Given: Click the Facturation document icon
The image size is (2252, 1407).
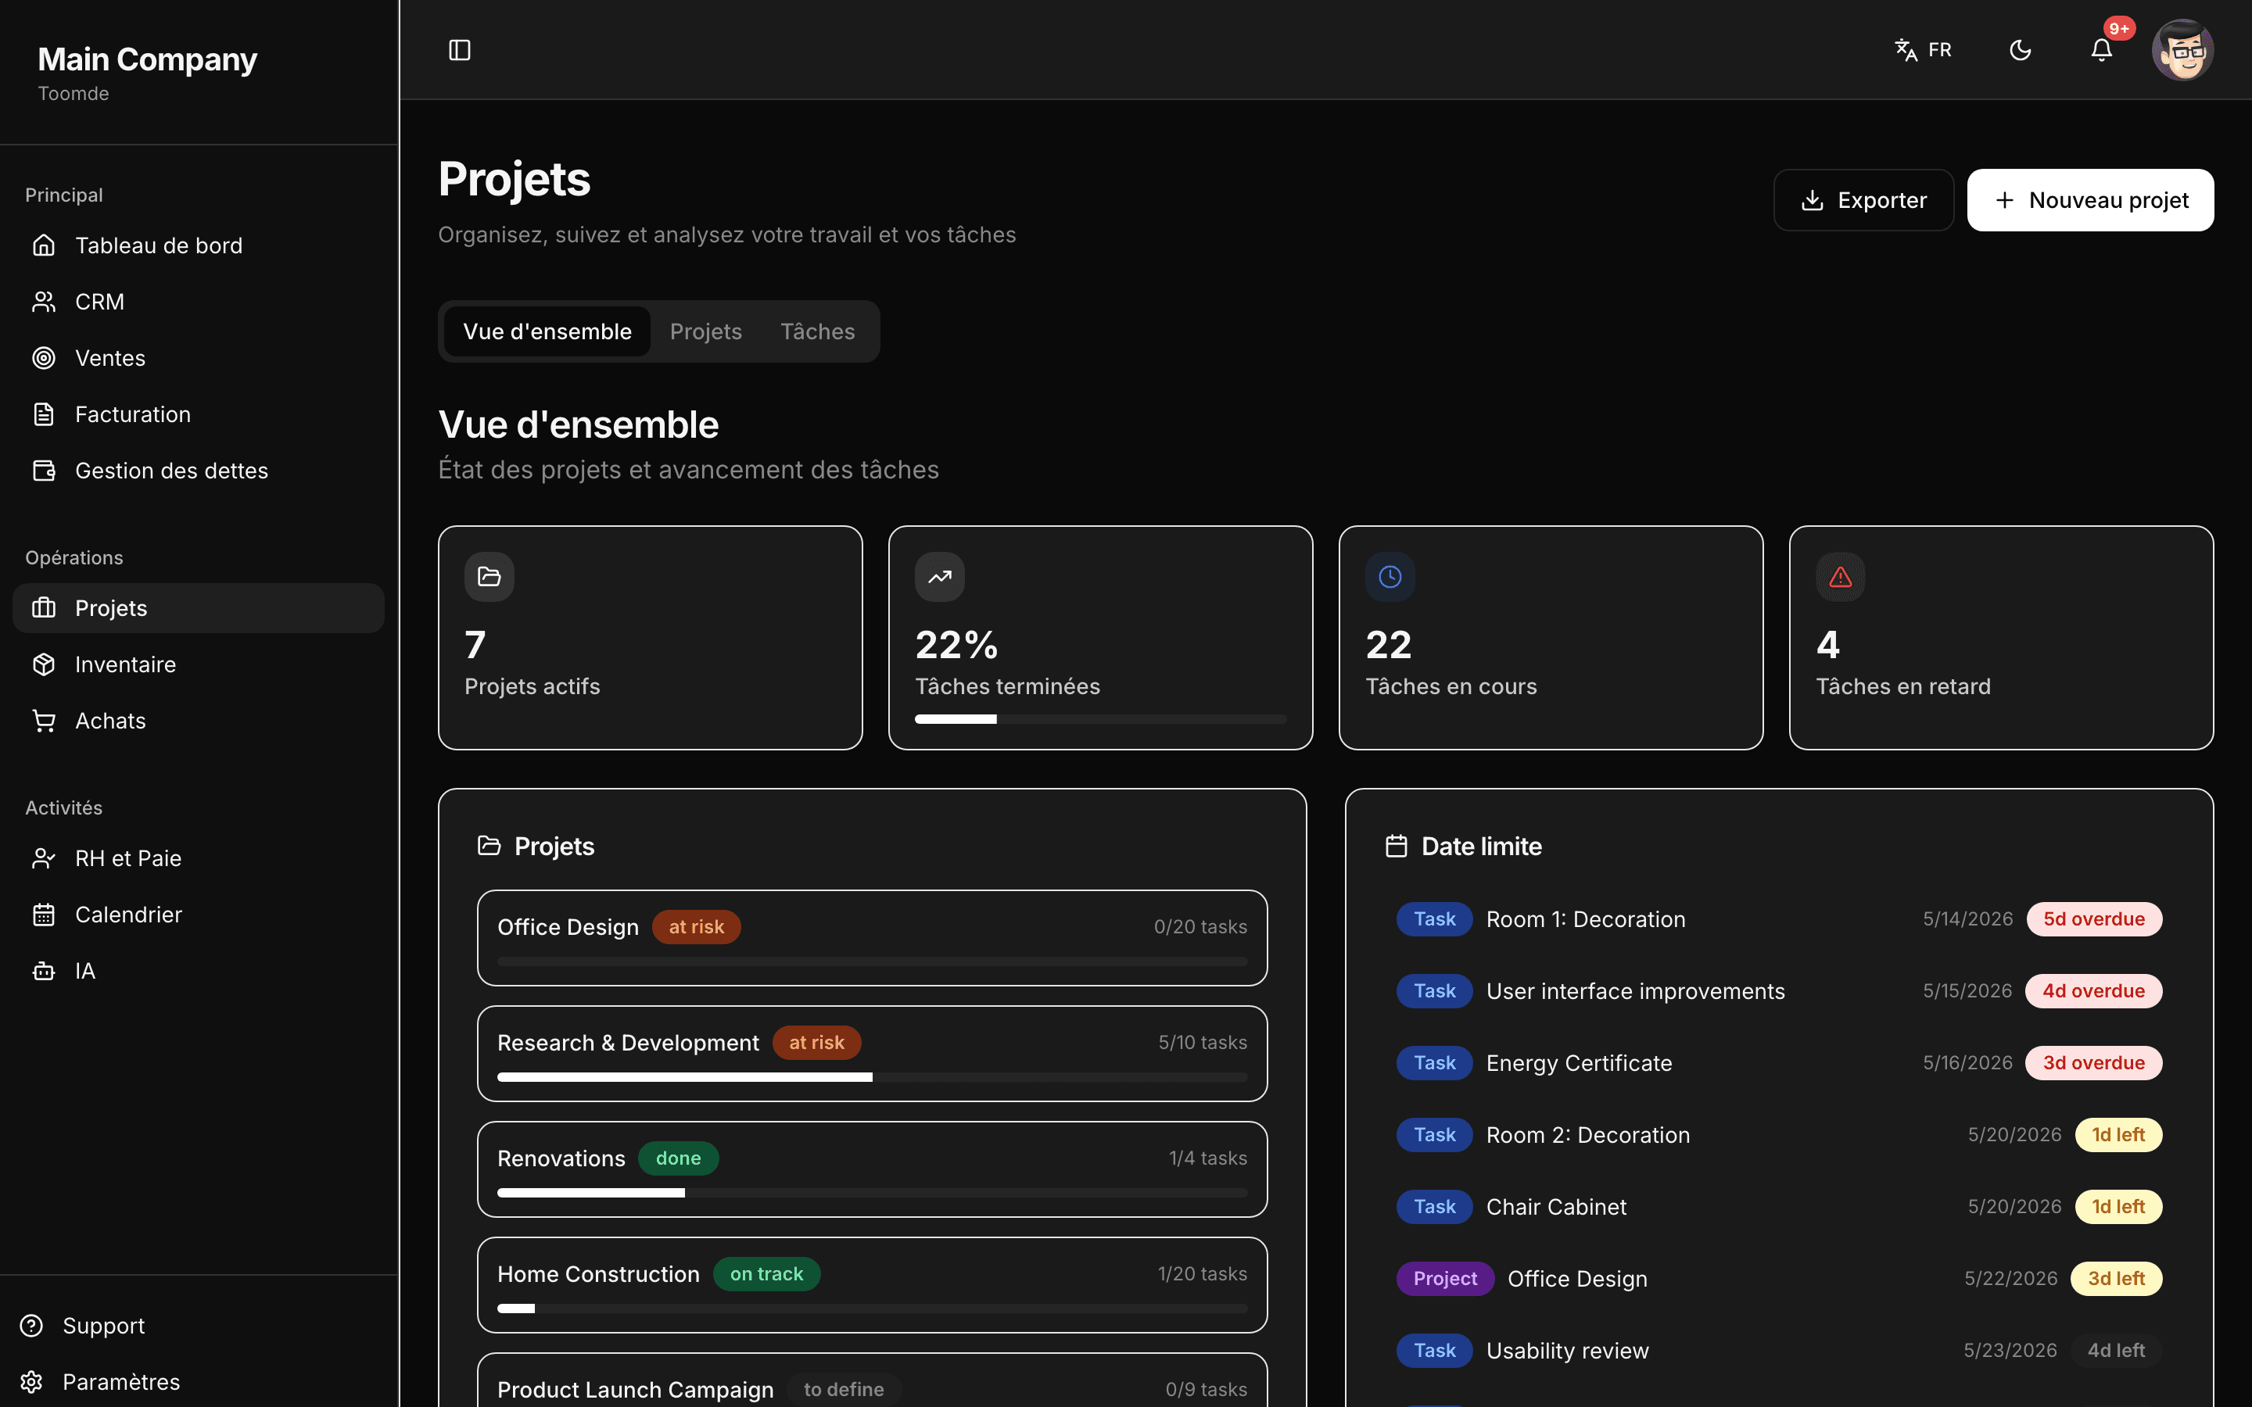Looking at the screenshot, I should (x=44, y=414).
